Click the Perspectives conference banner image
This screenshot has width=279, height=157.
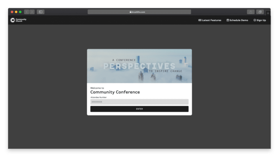(x=139, y=66)
